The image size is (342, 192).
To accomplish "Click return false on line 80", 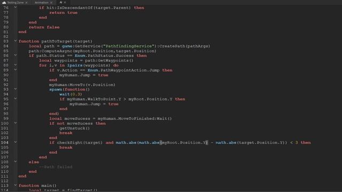I will 44,27.
